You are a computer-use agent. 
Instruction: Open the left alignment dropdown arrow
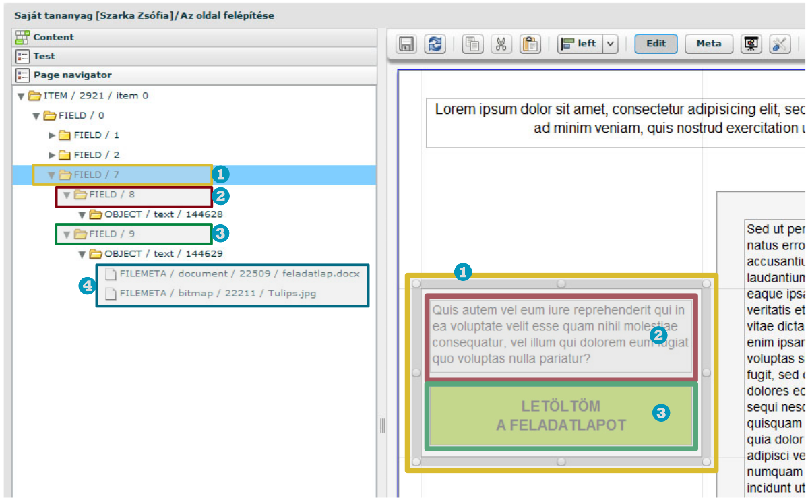click(x=610, y=44)
